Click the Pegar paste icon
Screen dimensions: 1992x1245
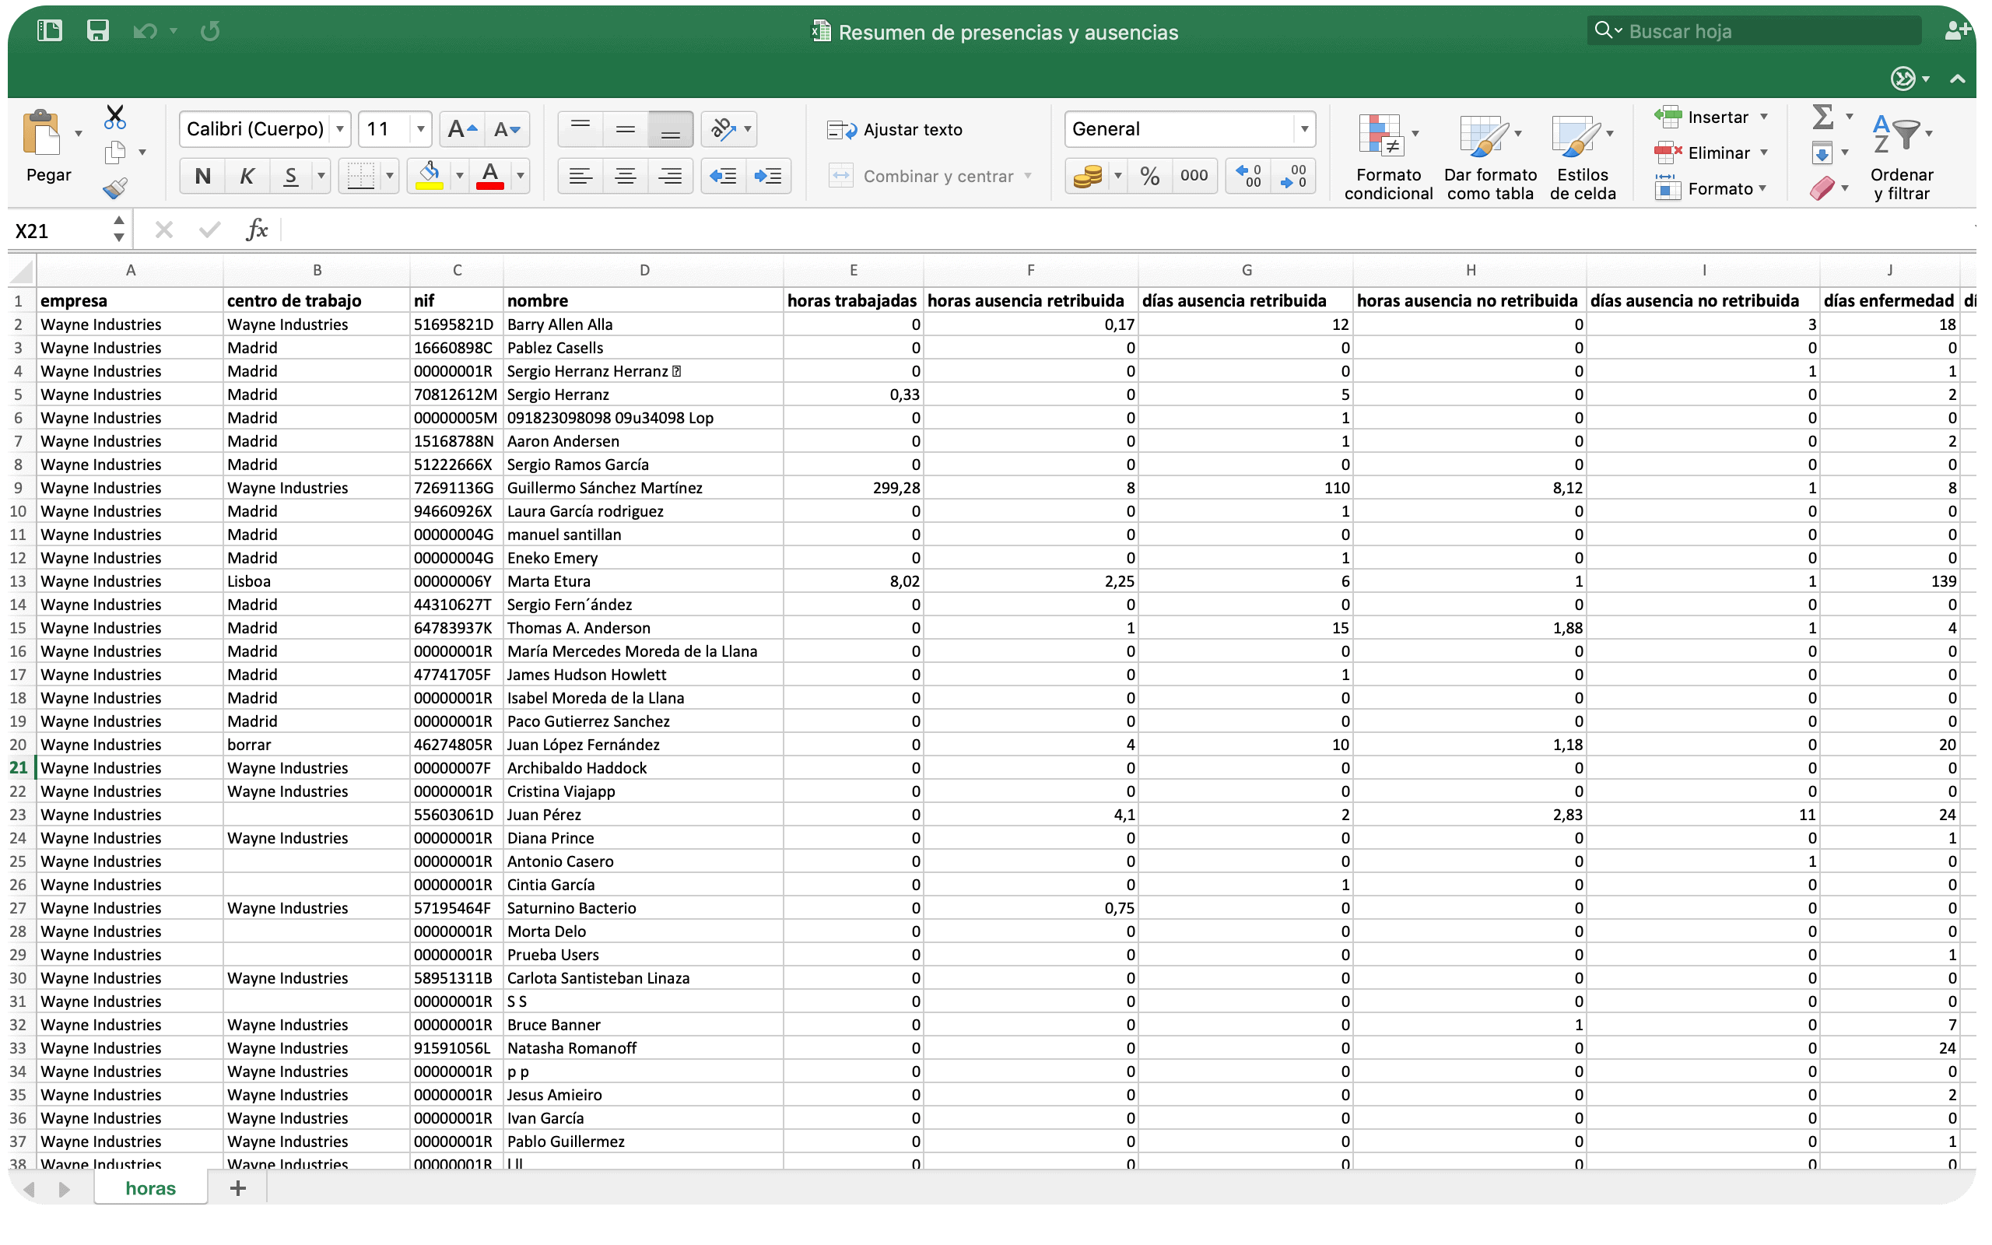43,133
